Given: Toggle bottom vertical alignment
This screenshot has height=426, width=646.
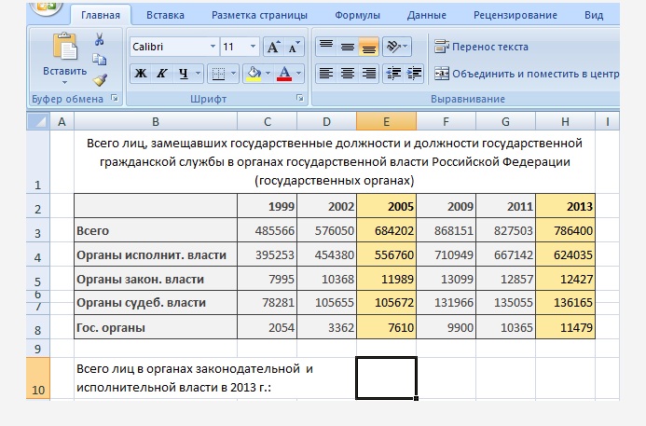Looking at the screenshot, I should point(369,47).
